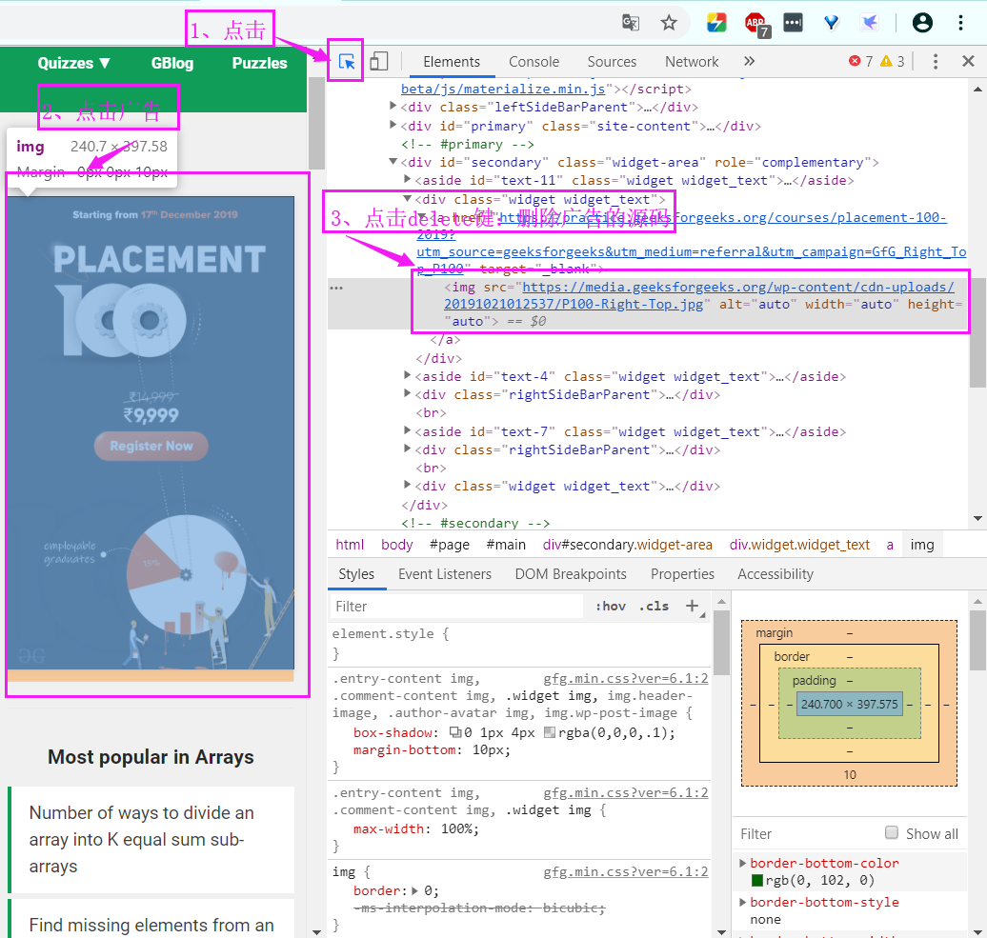Click the green rgb(0, 102, 0) swatch

(757, 880)
